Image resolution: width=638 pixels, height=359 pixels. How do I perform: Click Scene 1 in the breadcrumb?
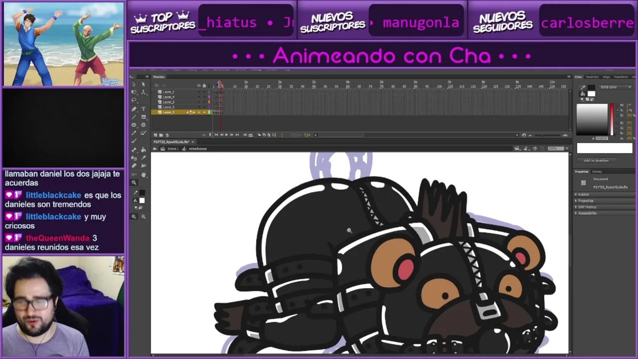(x=173, y=149)
